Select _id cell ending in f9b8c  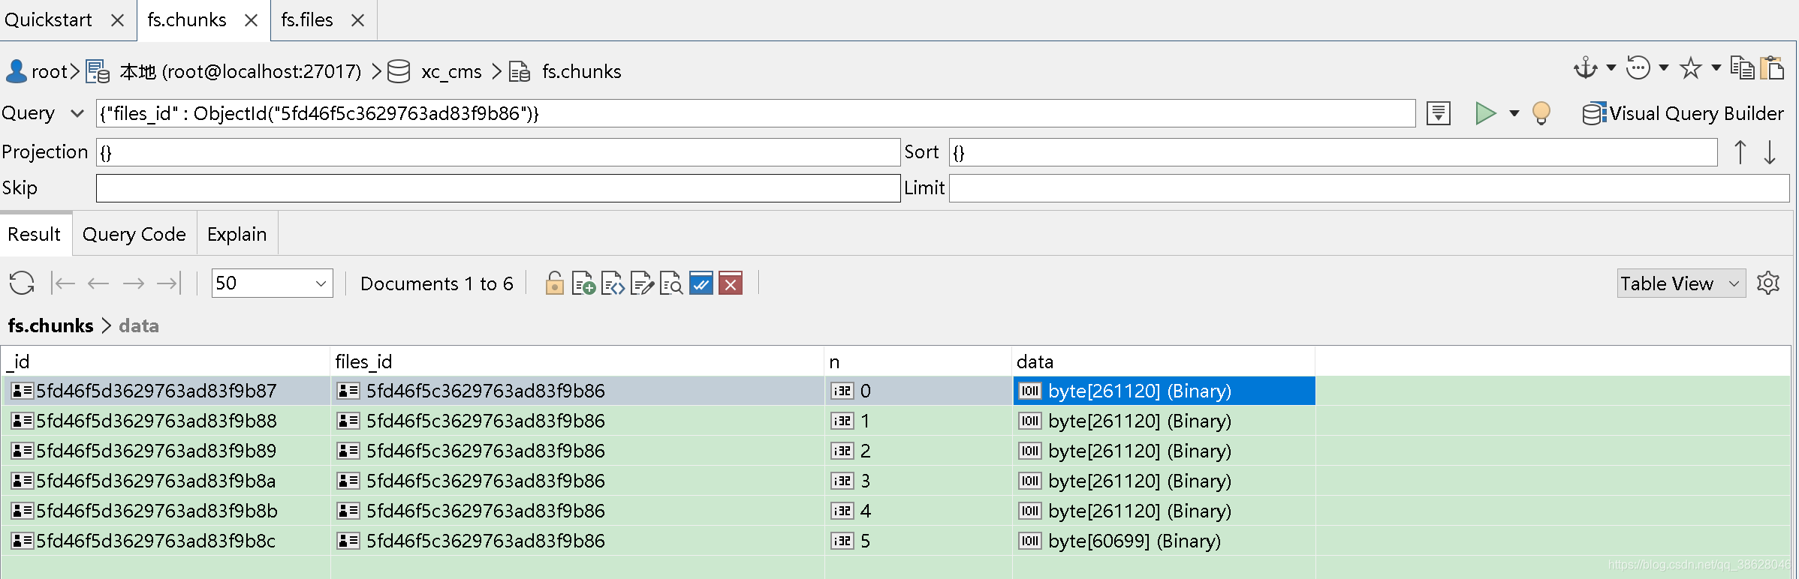[165, 541]
